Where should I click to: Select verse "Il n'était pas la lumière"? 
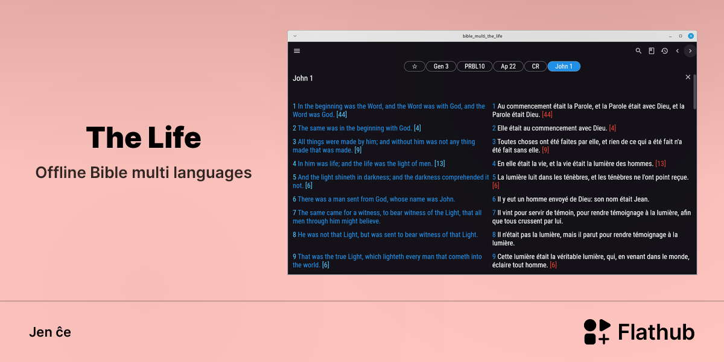[x=585, y=239]
